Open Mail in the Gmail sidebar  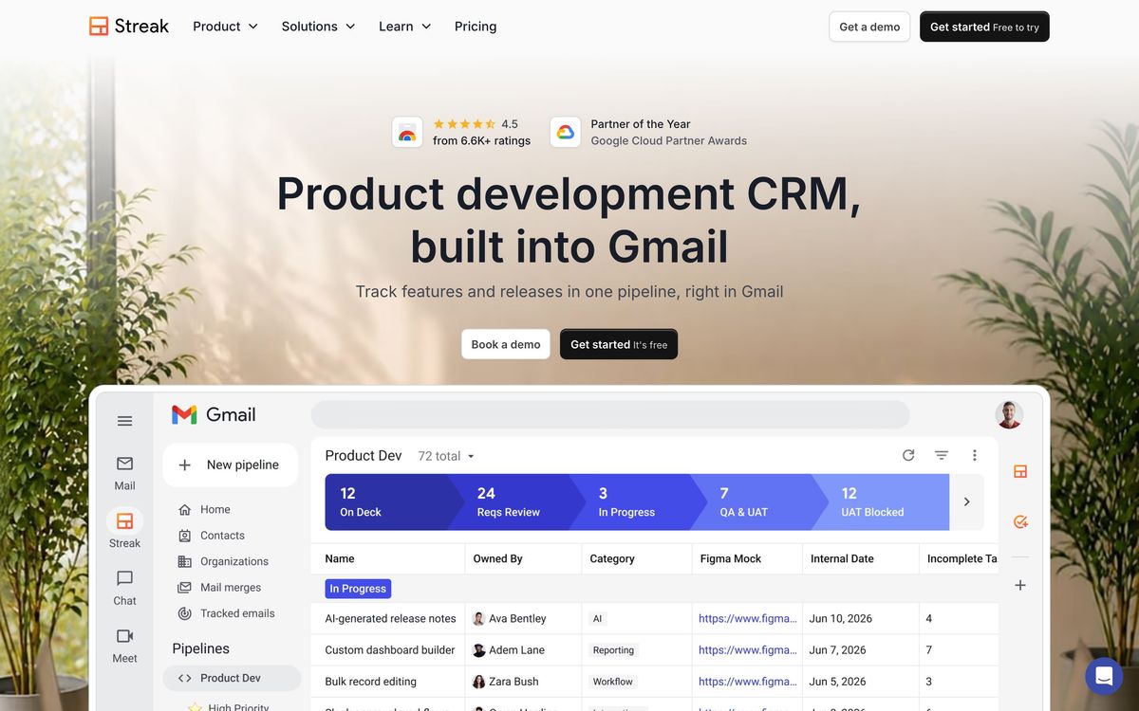pos(125,473)
